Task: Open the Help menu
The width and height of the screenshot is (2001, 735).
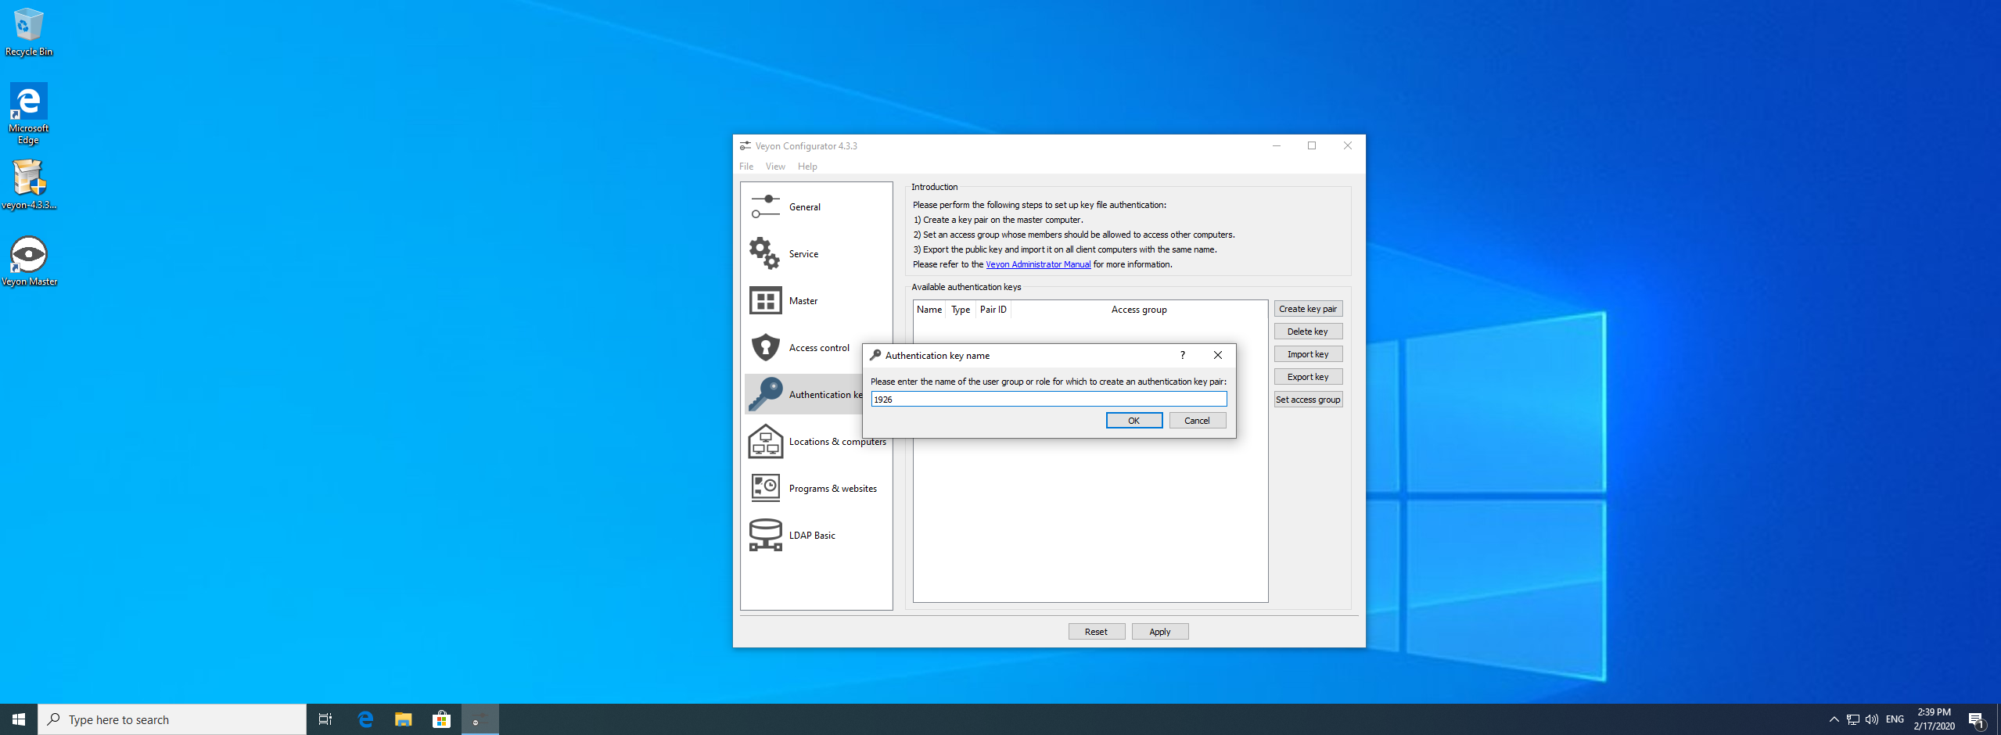Action: point(807,167)
